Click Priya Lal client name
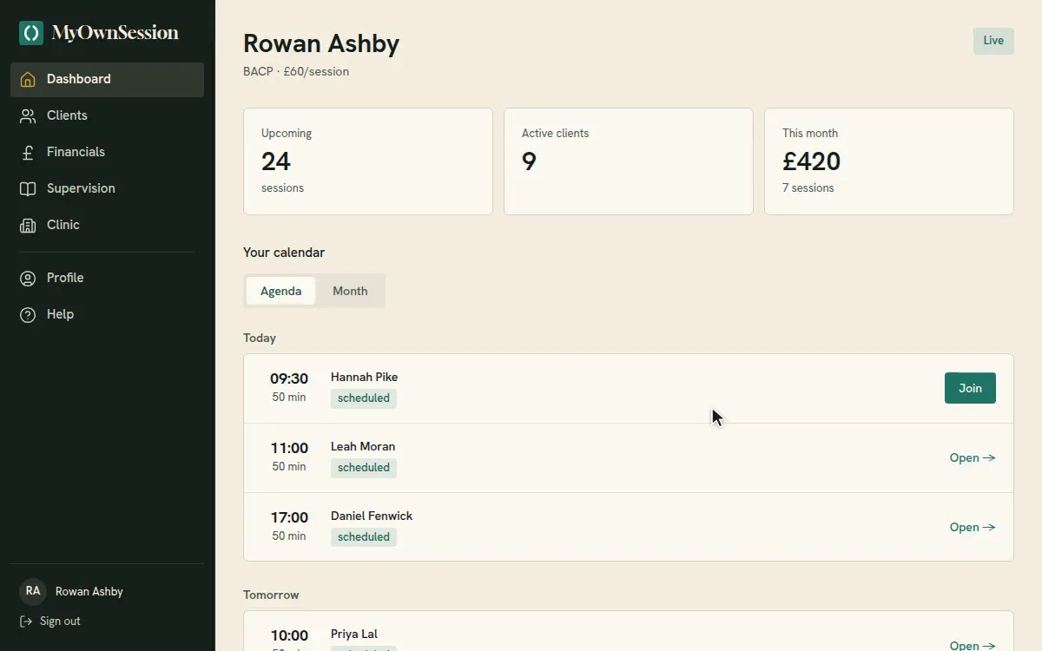This screenshot has width=1042, height=651. [x=354, y=634]
